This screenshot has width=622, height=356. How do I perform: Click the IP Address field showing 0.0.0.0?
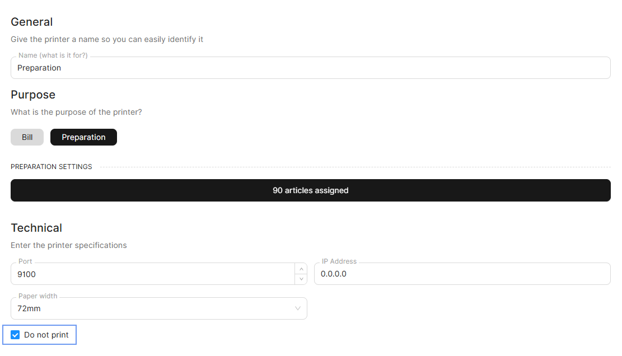[x=461, y=274]
